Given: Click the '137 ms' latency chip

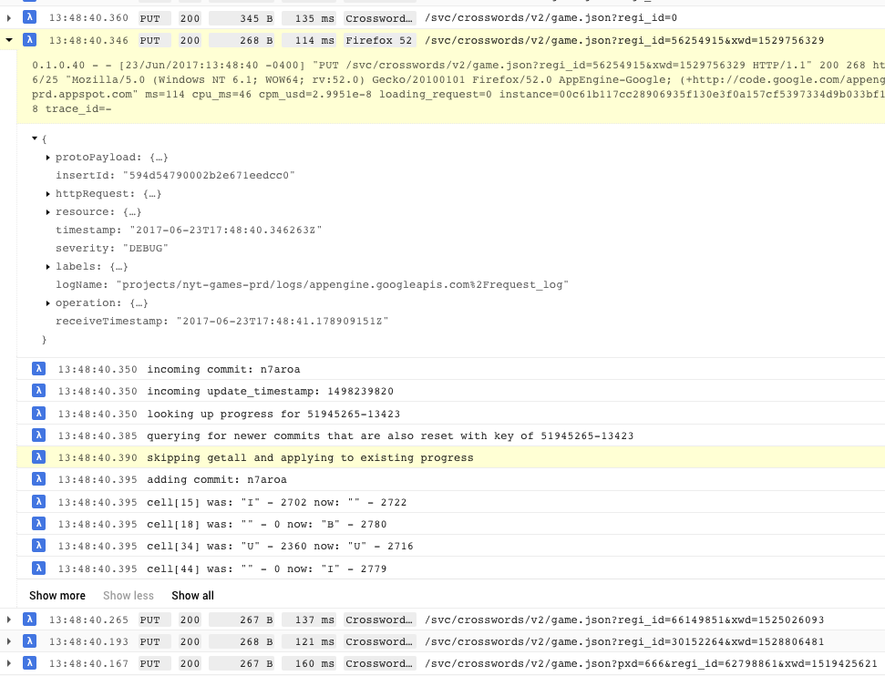Looking at the screenshot, I should [309, 620].
